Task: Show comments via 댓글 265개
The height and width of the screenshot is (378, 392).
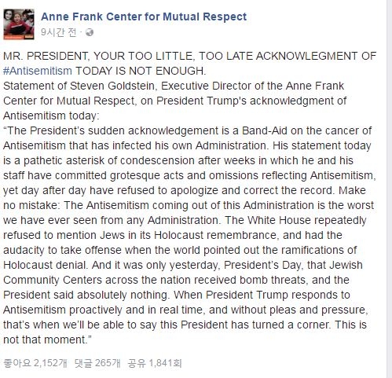Action: click(x=97, y=363)
